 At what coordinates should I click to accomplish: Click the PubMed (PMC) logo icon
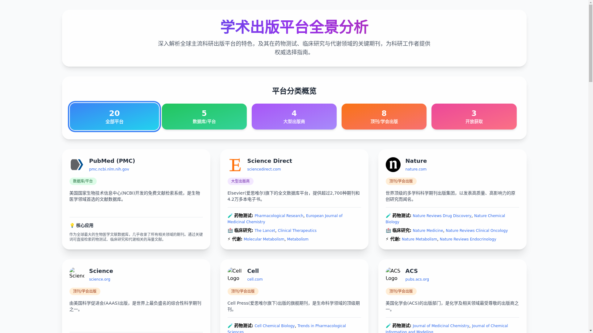(77, 165)
